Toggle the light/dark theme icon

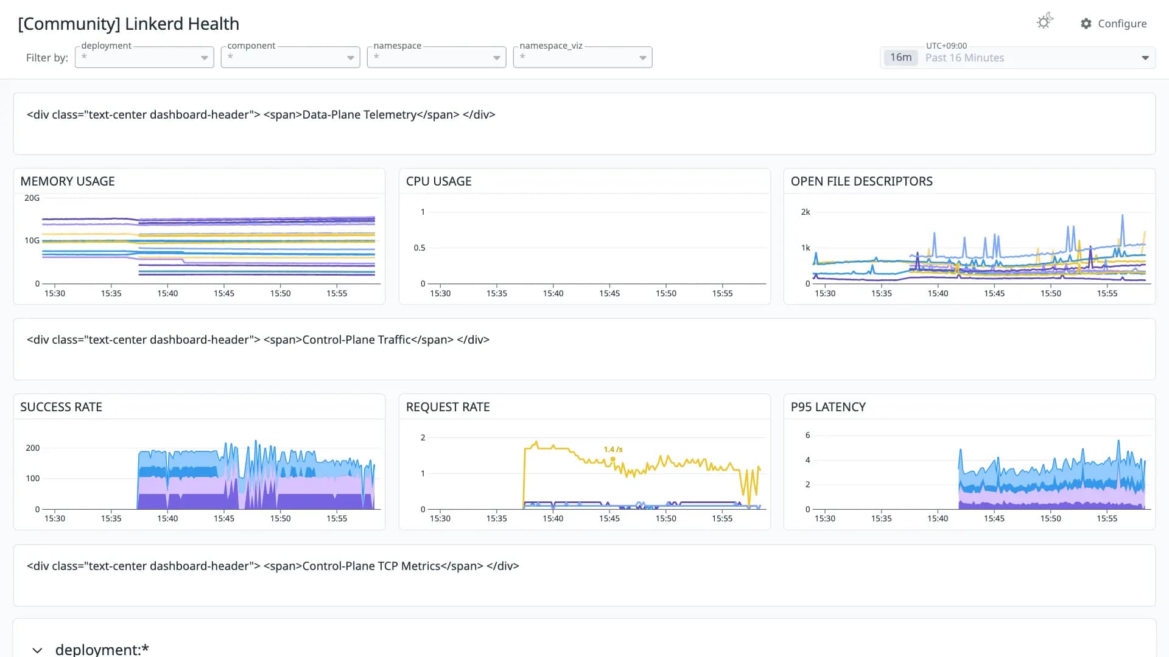(x=1045, y=22)
